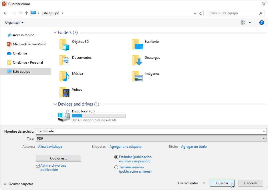Go up one folder level
268x190 pixels.
27,13
